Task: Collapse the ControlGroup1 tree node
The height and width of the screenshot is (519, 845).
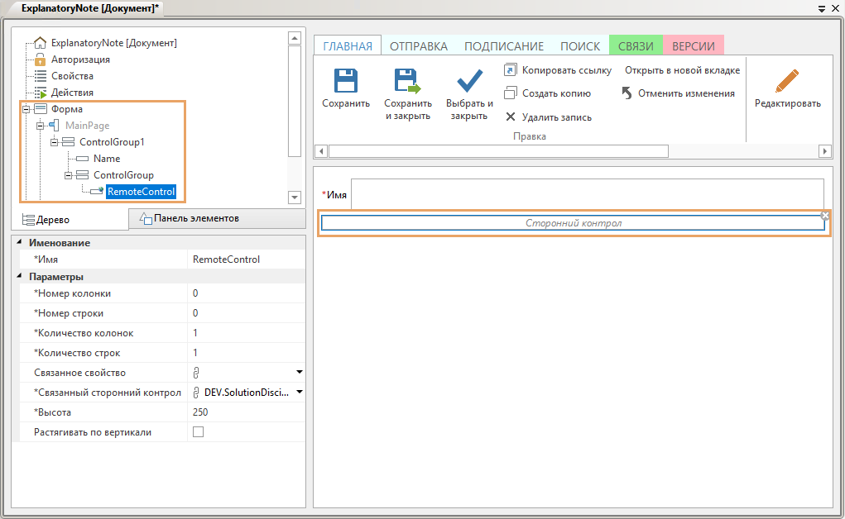Action: [x=55, y=142]
